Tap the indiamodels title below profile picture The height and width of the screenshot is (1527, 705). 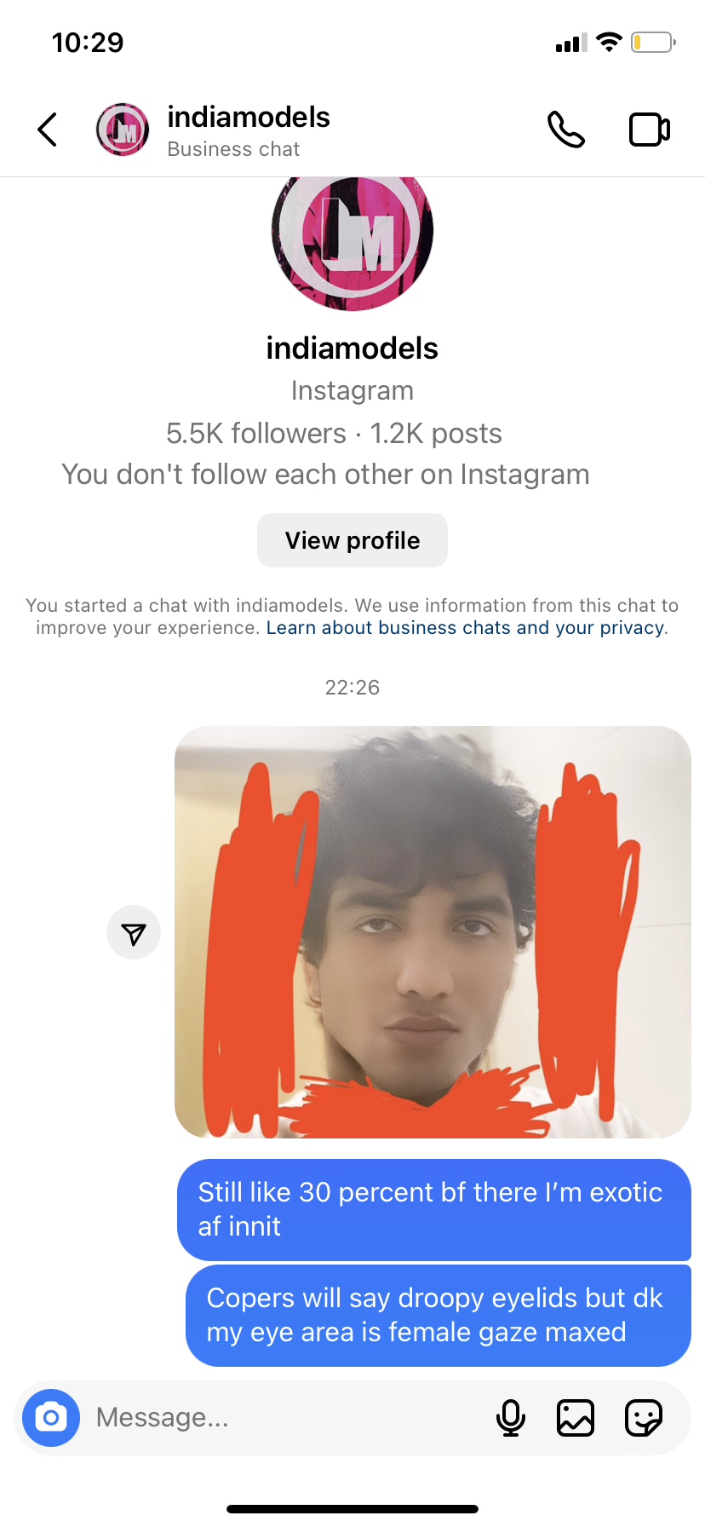click(352, 348)
